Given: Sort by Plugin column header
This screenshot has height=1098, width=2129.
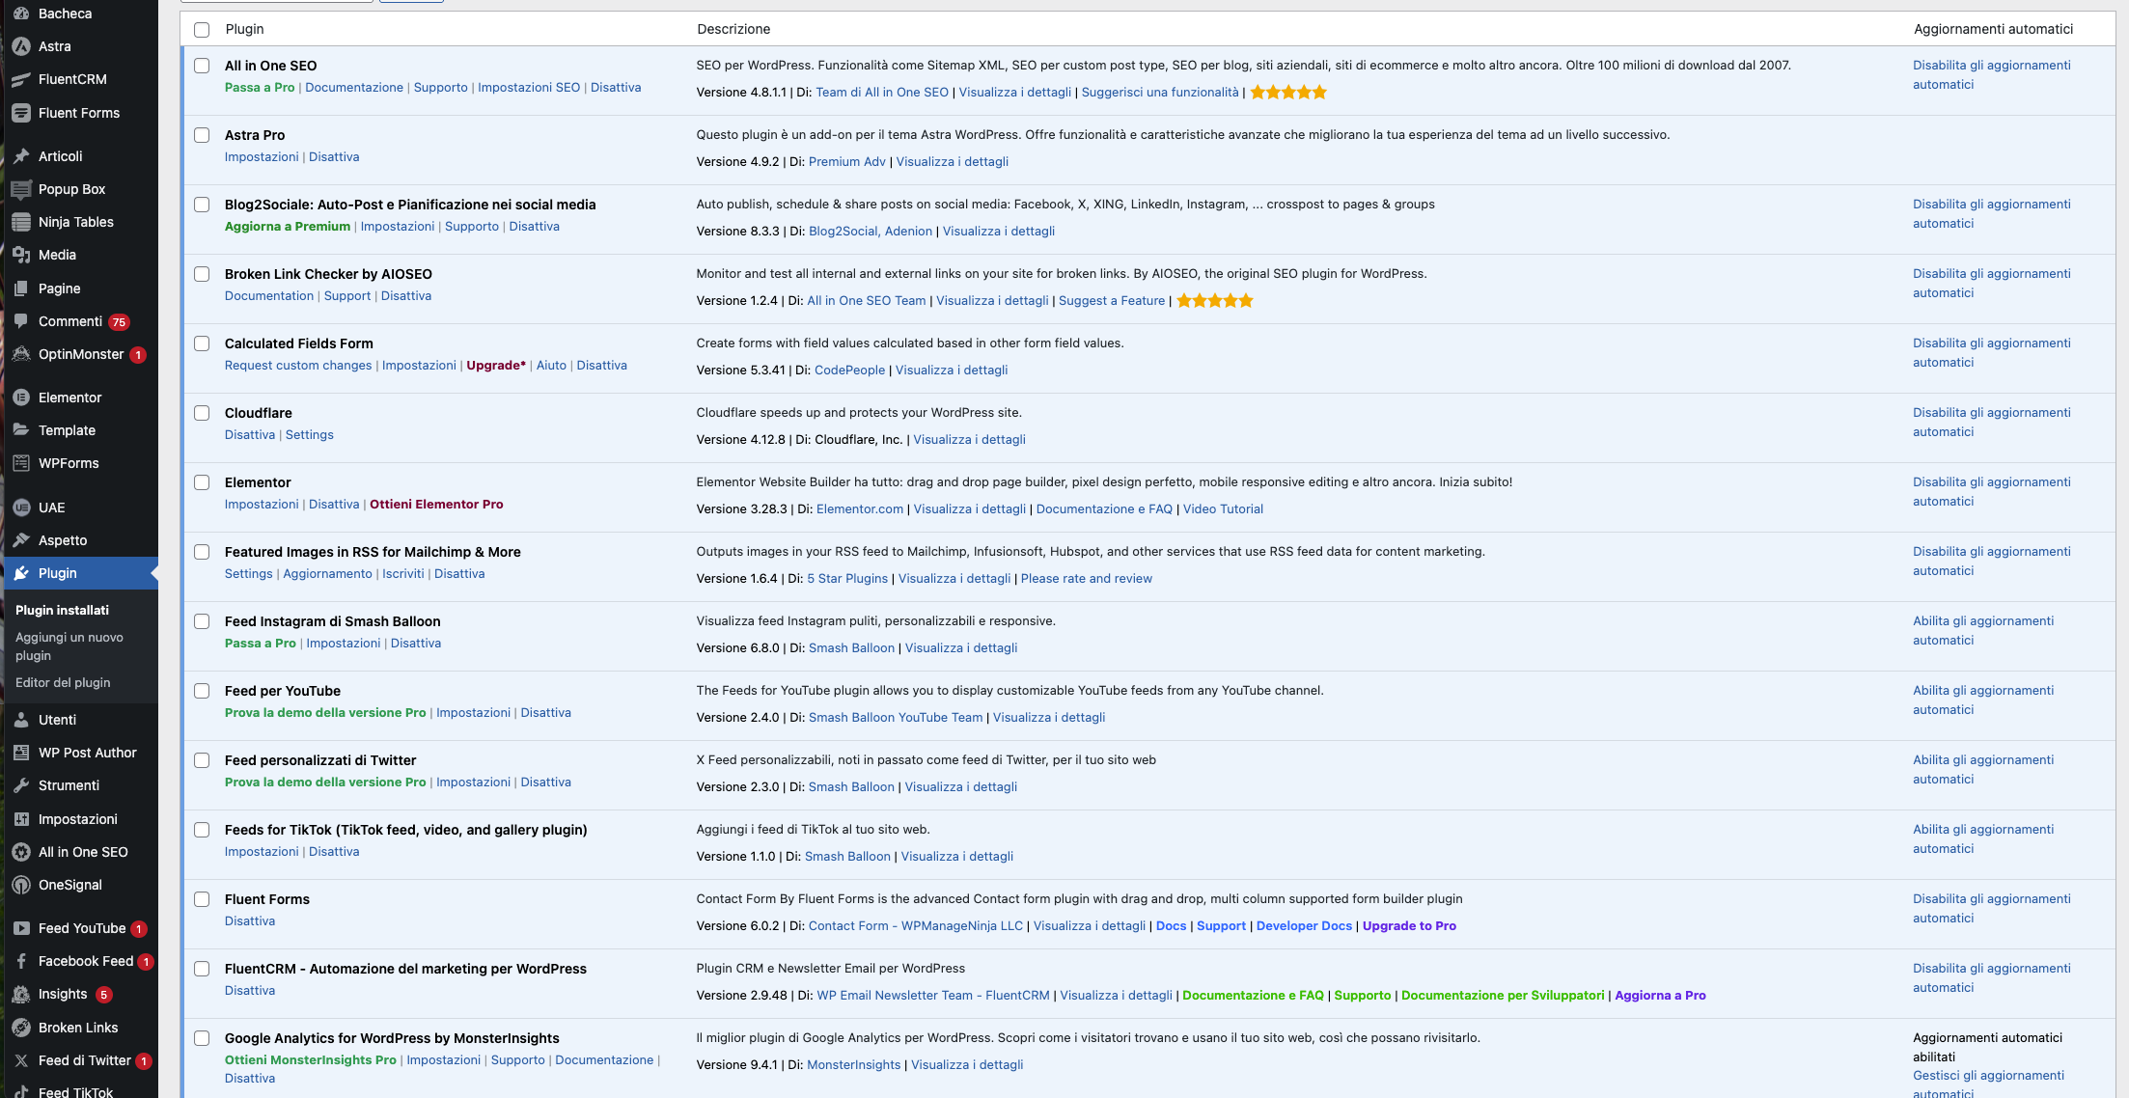Looking at the screenshot, I should [244, 29].
